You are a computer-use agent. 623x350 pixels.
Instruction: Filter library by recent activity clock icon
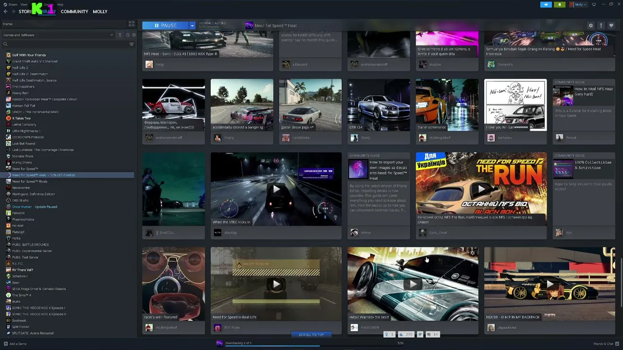click(x=128, y=35)
